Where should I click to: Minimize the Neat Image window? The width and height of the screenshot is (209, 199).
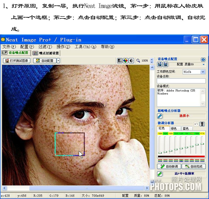click(x=187, y=40)
